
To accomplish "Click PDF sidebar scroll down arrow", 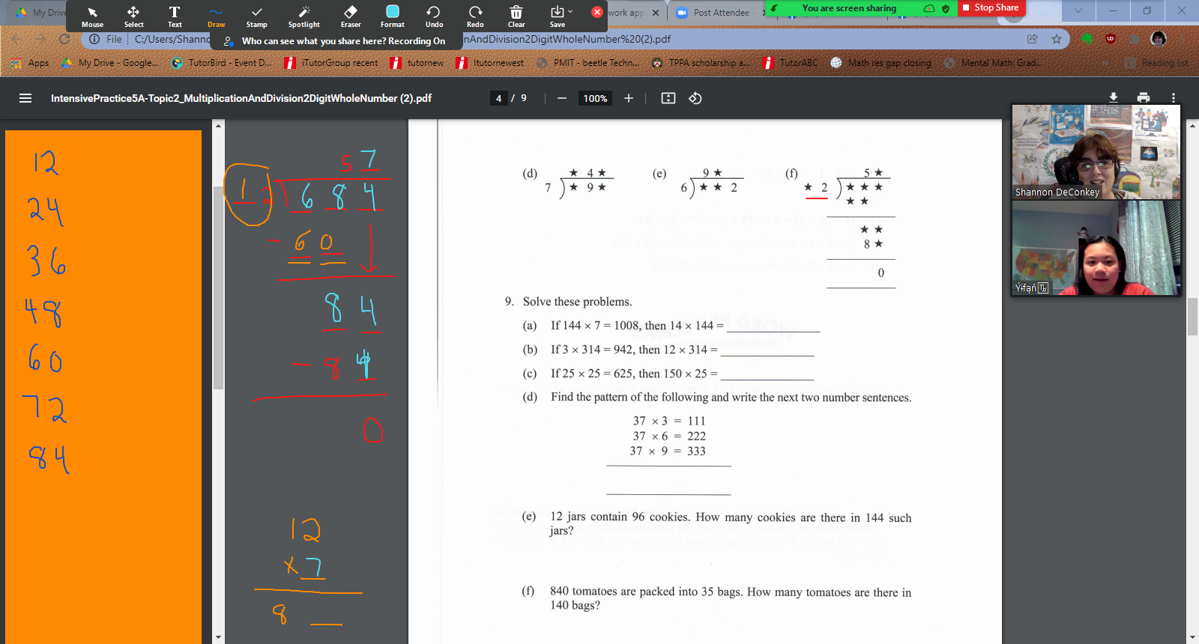I will click(218, 637).
